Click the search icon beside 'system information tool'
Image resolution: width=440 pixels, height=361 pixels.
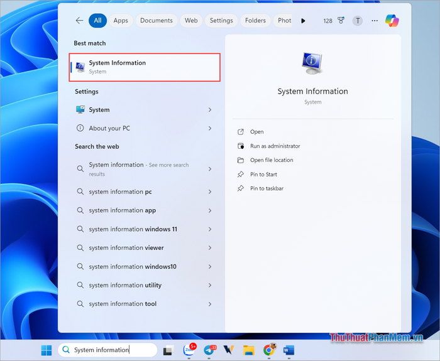coord(80,304)
